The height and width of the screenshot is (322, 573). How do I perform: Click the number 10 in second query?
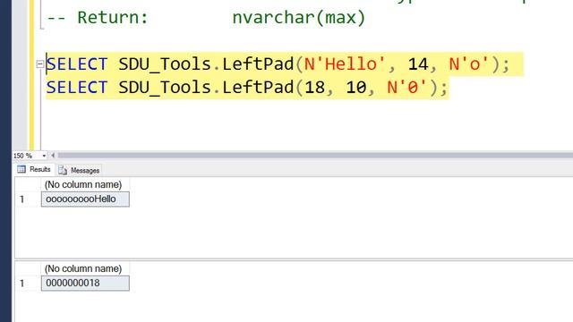tap(356, 88)
